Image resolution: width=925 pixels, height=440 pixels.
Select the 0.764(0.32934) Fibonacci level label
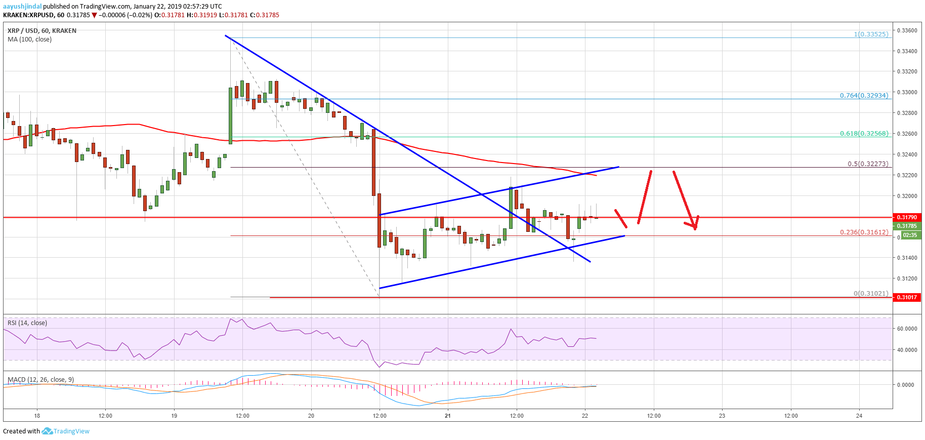(x=864, y=95)
